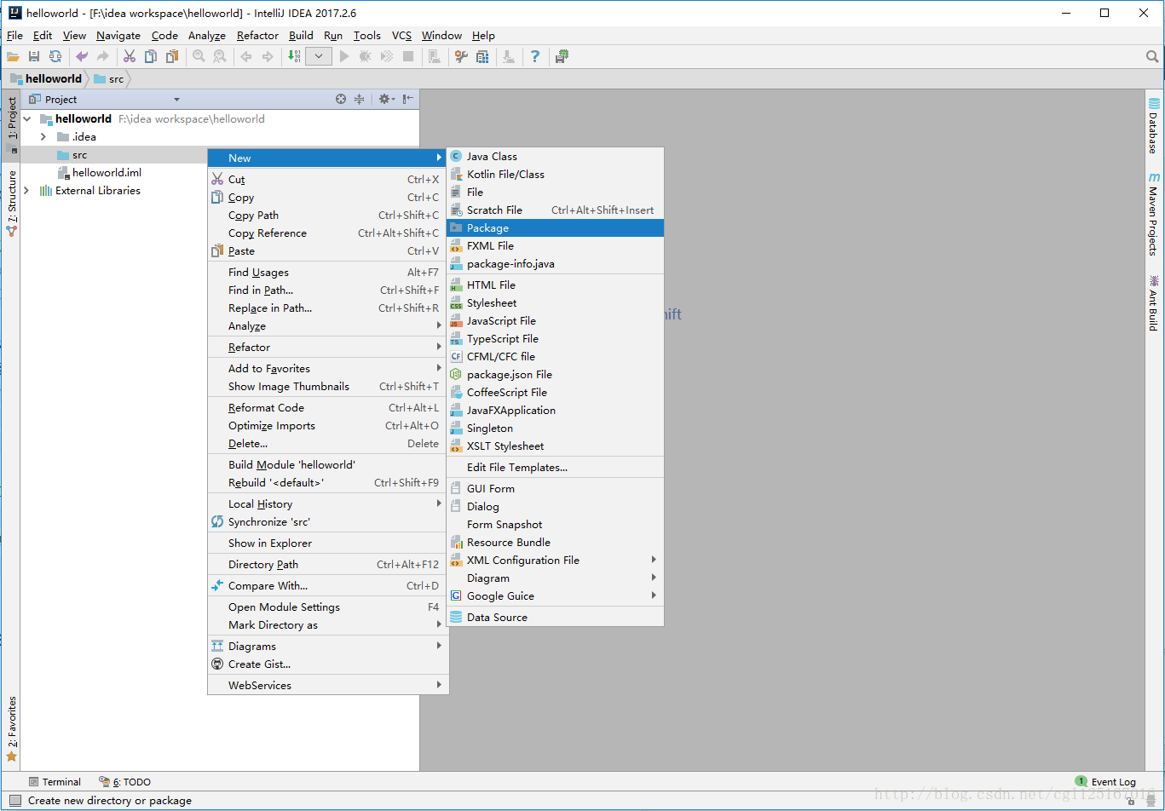Open the Event Log button
This screenshot has width=1165, height=811.
coord(1105,781)
